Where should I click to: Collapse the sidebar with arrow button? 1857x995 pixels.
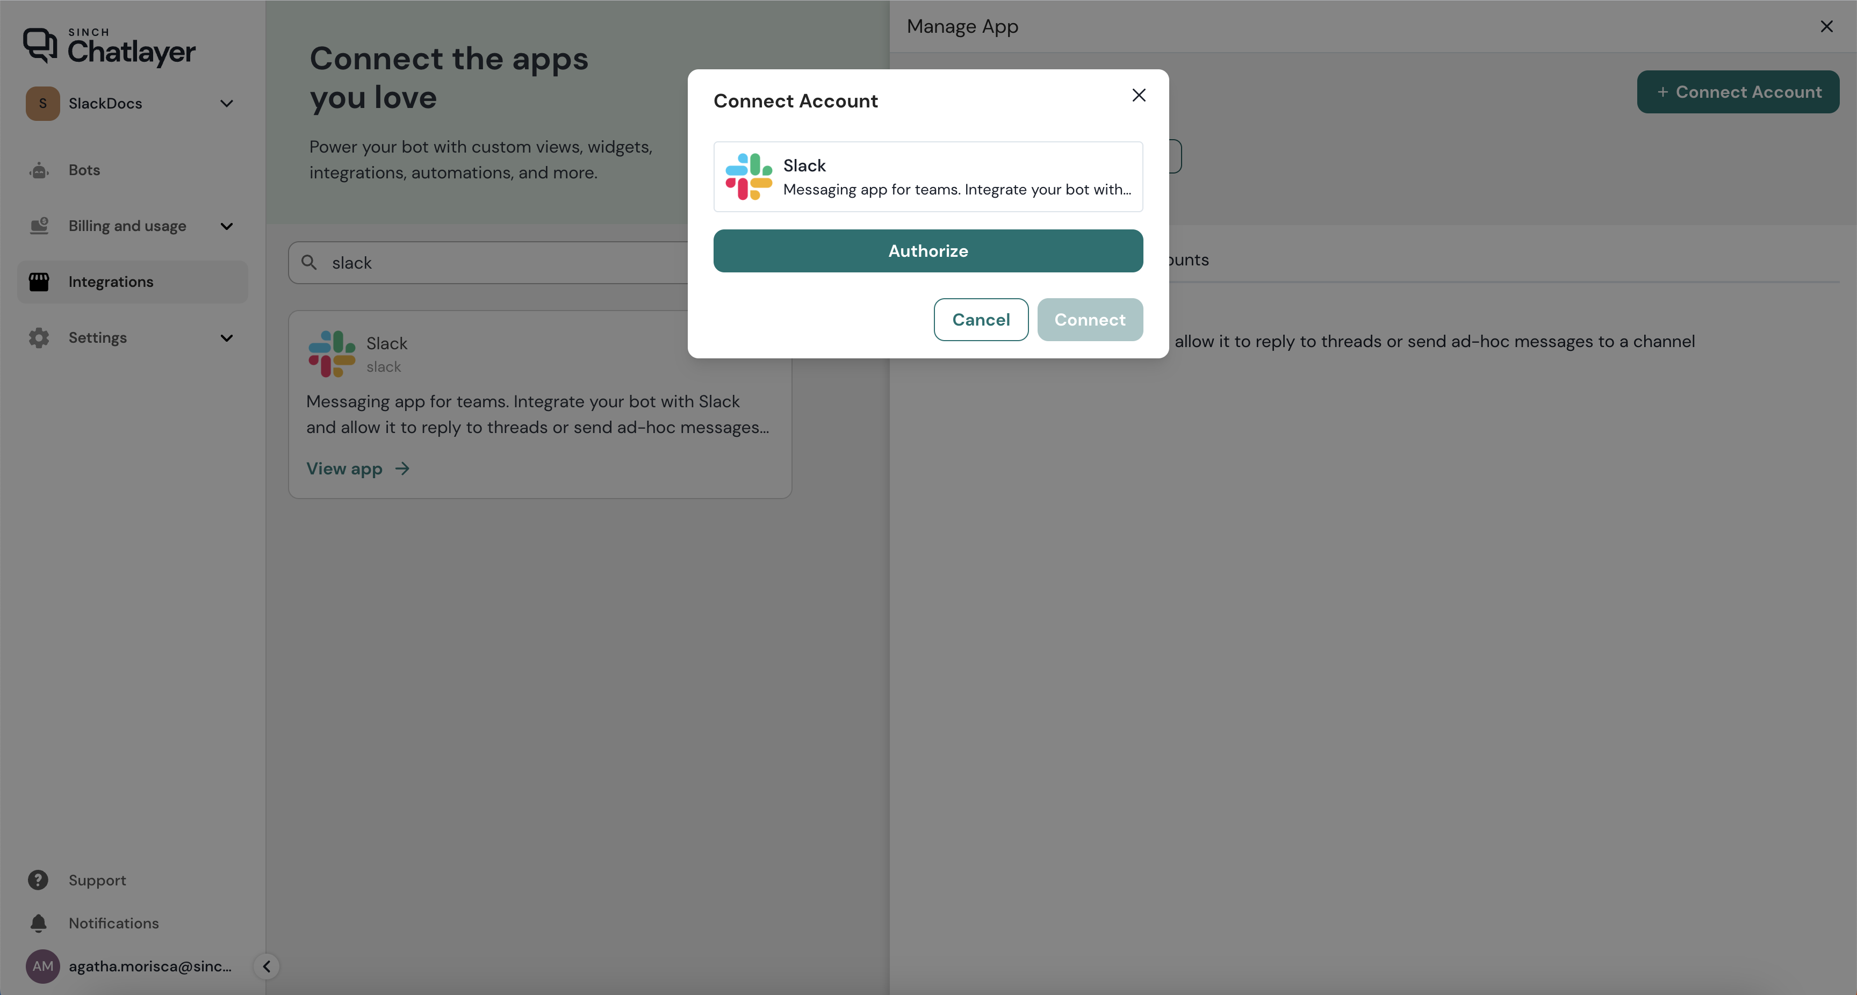(x=266, y=966)
